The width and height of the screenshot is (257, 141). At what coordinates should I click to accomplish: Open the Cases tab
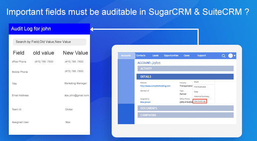click(x=187, y=55)
